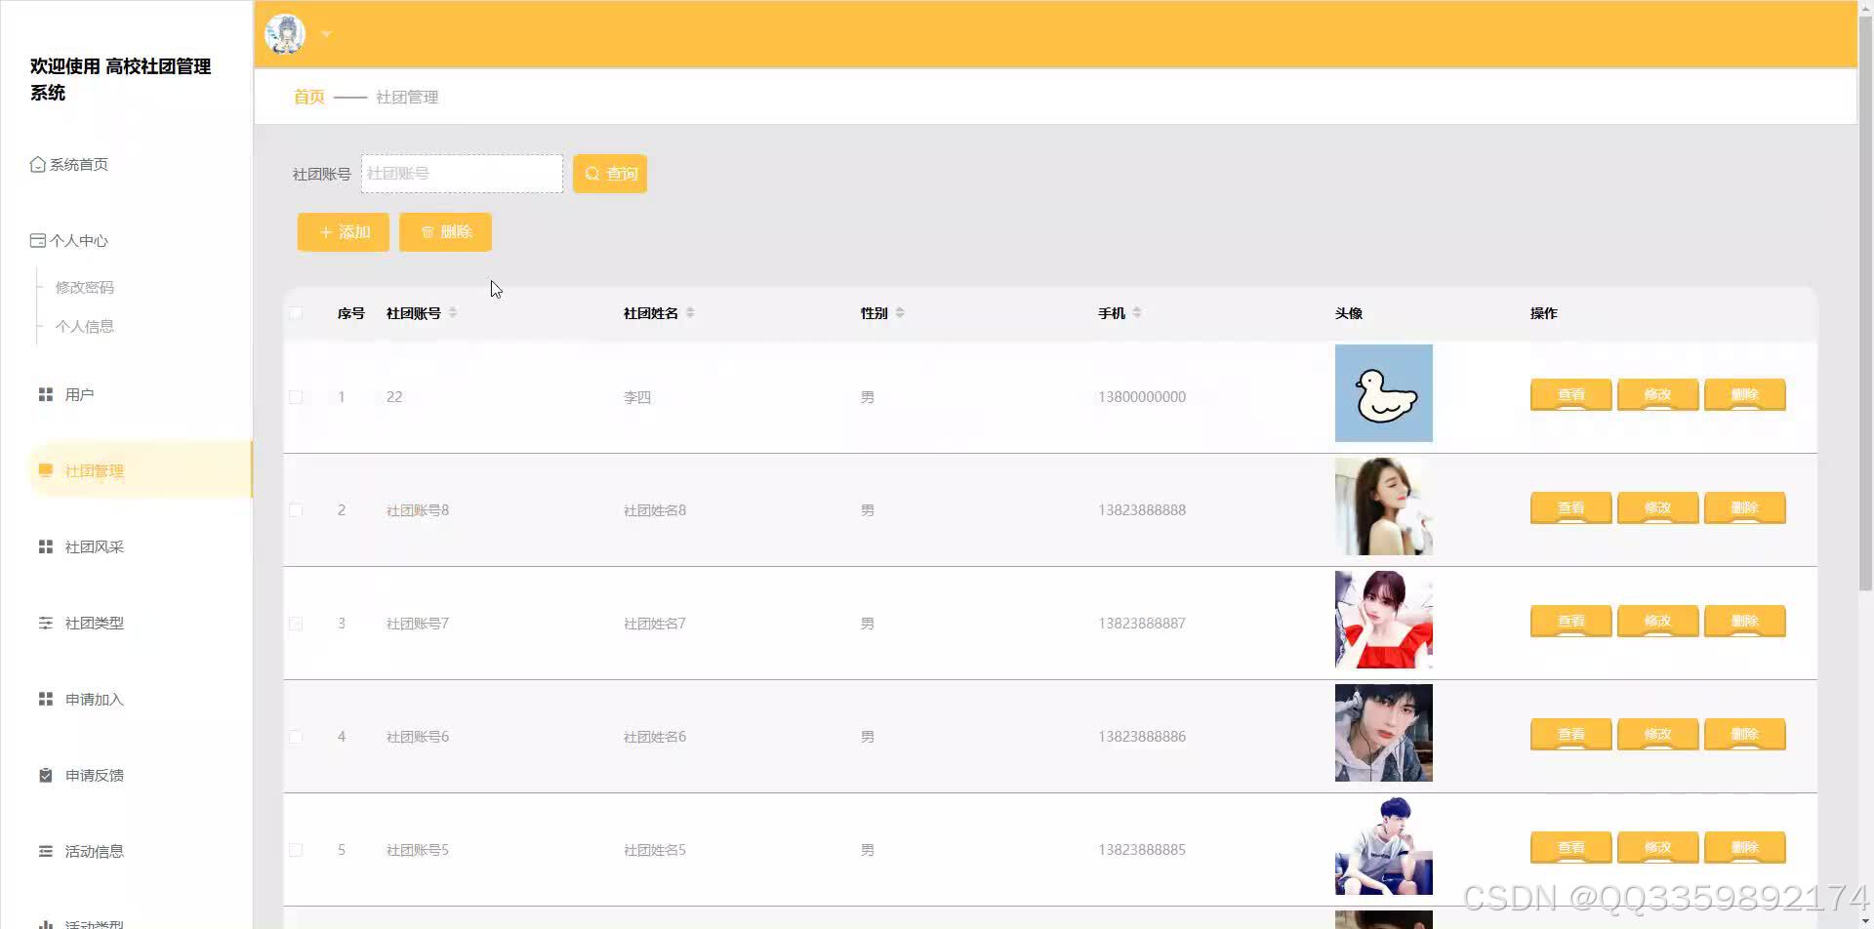Sort by 社团姓名 column arrows
The width and height of the screenshot is (1874, 929).
click(690, 312)
